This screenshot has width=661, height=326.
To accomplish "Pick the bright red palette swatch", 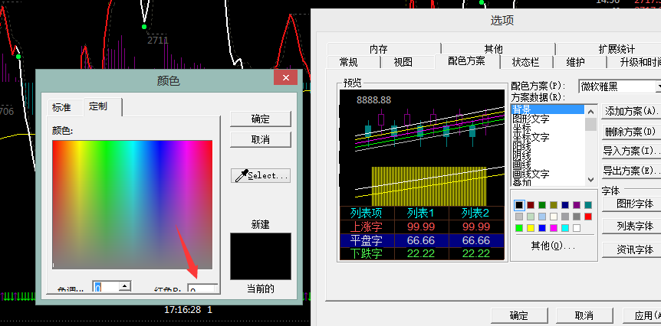I will (x=588, y=217).
